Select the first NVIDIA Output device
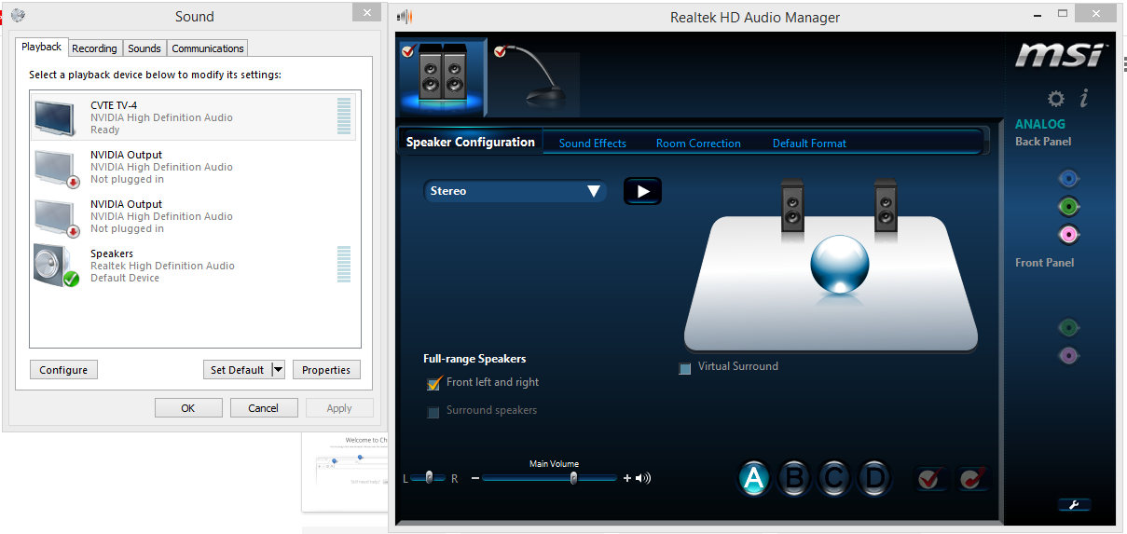The width and height of the screenshot is (1127, 534). coord(194,167)
